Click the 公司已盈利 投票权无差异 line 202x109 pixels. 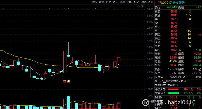(x=170, y=81)
